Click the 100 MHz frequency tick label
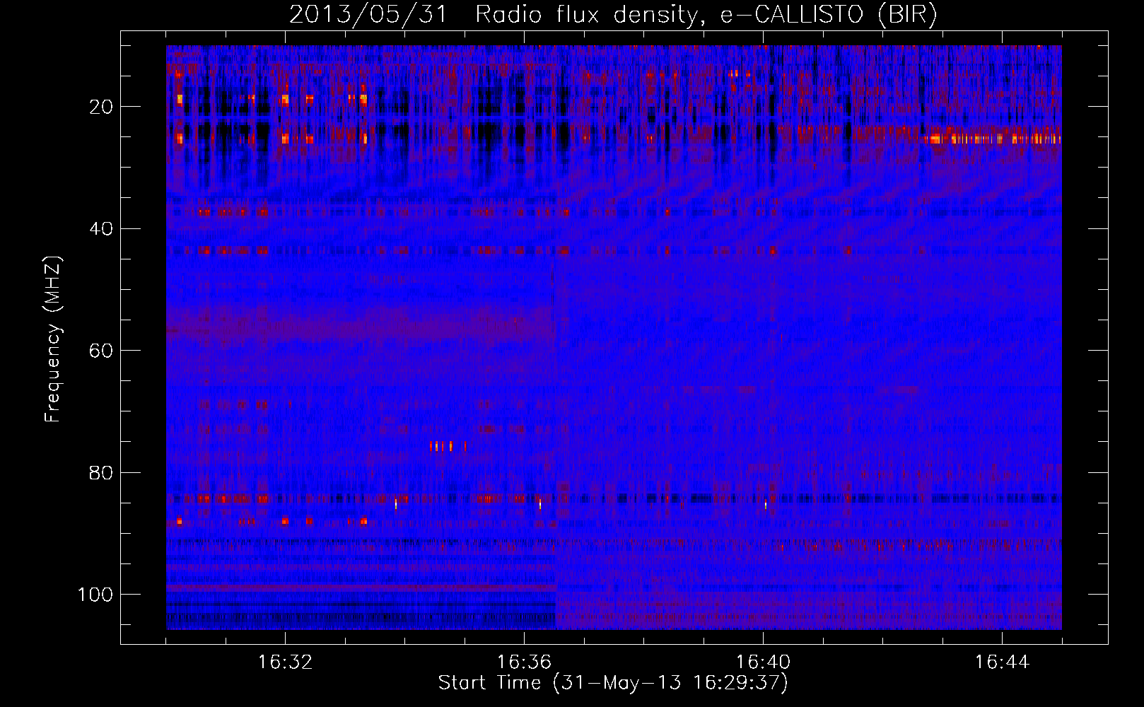 96,595
